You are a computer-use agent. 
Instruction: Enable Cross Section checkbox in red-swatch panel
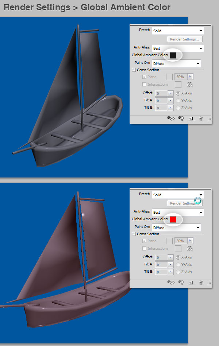click(134, 234)
